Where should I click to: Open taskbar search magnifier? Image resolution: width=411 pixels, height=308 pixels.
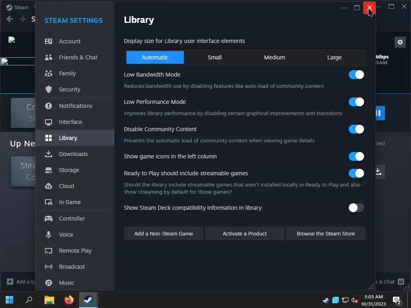point(29,300)
